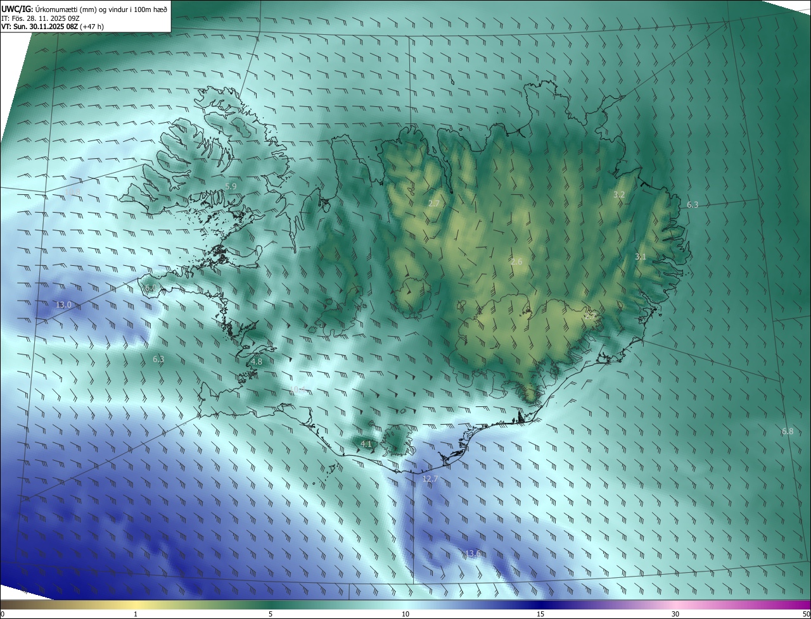Screen dimensions: 811x619
Task: Click the 2.7 value in northern Iceland
Action: (434, 204)
